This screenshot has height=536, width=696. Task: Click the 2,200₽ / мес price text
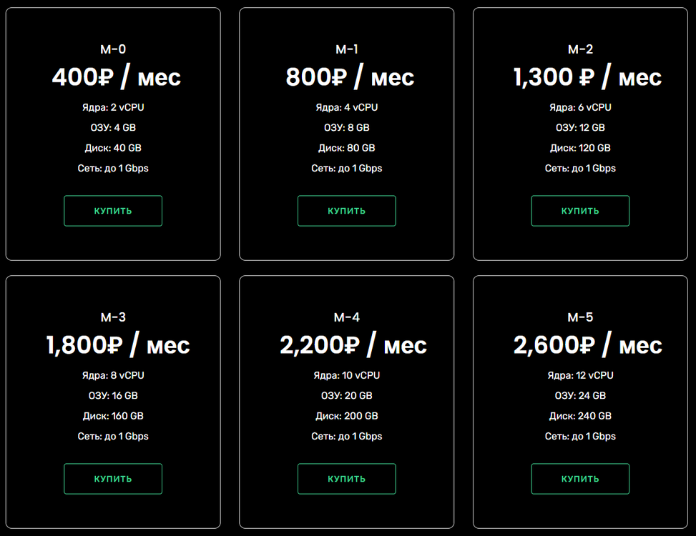click(x=353, y=345)
